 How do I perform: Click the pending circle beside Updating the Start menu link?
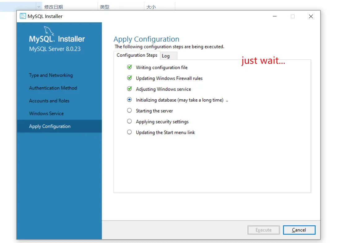click(x=129, y=132)
